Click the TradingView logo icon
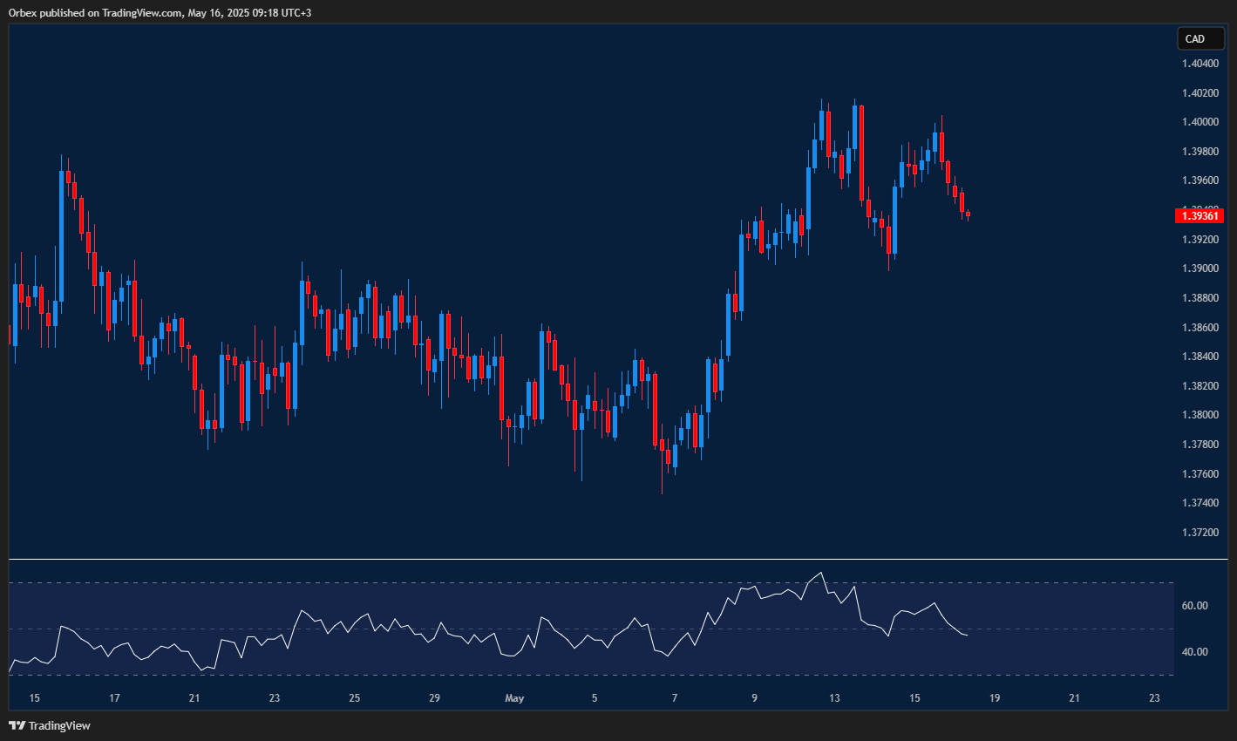 [17, 725]
